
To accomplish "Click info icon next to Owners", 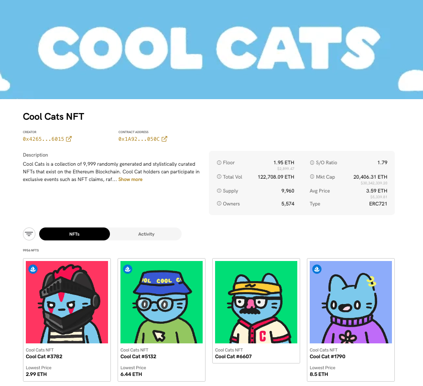I will 219,204.
